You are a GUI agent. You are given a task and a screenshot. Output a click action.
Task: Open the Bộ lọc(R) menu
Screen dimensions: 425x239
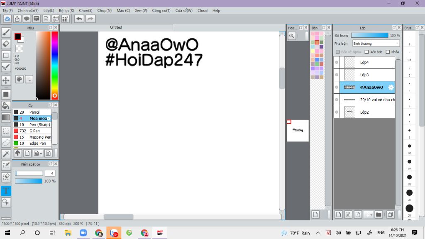tap(66, 10)
